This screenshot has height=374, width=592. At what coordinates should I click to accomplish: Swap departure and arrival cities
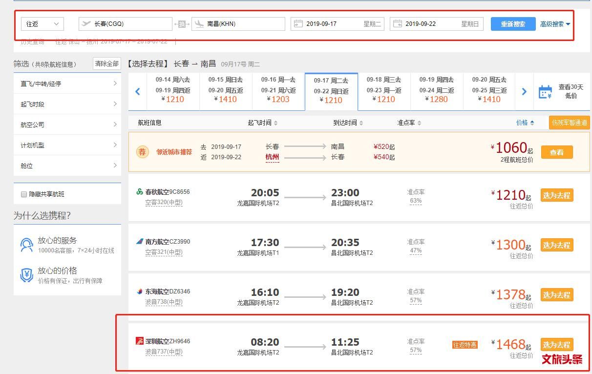[182, 24]
